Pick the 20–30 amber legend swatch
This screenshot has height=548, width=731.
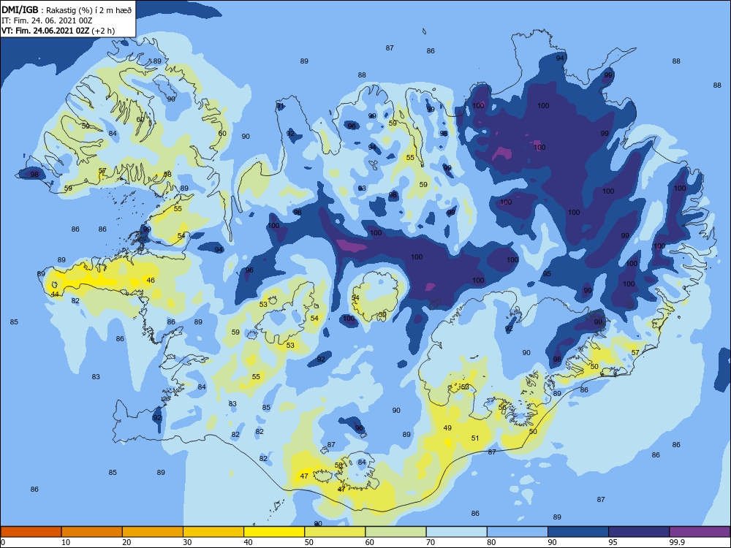pos(153,532)
